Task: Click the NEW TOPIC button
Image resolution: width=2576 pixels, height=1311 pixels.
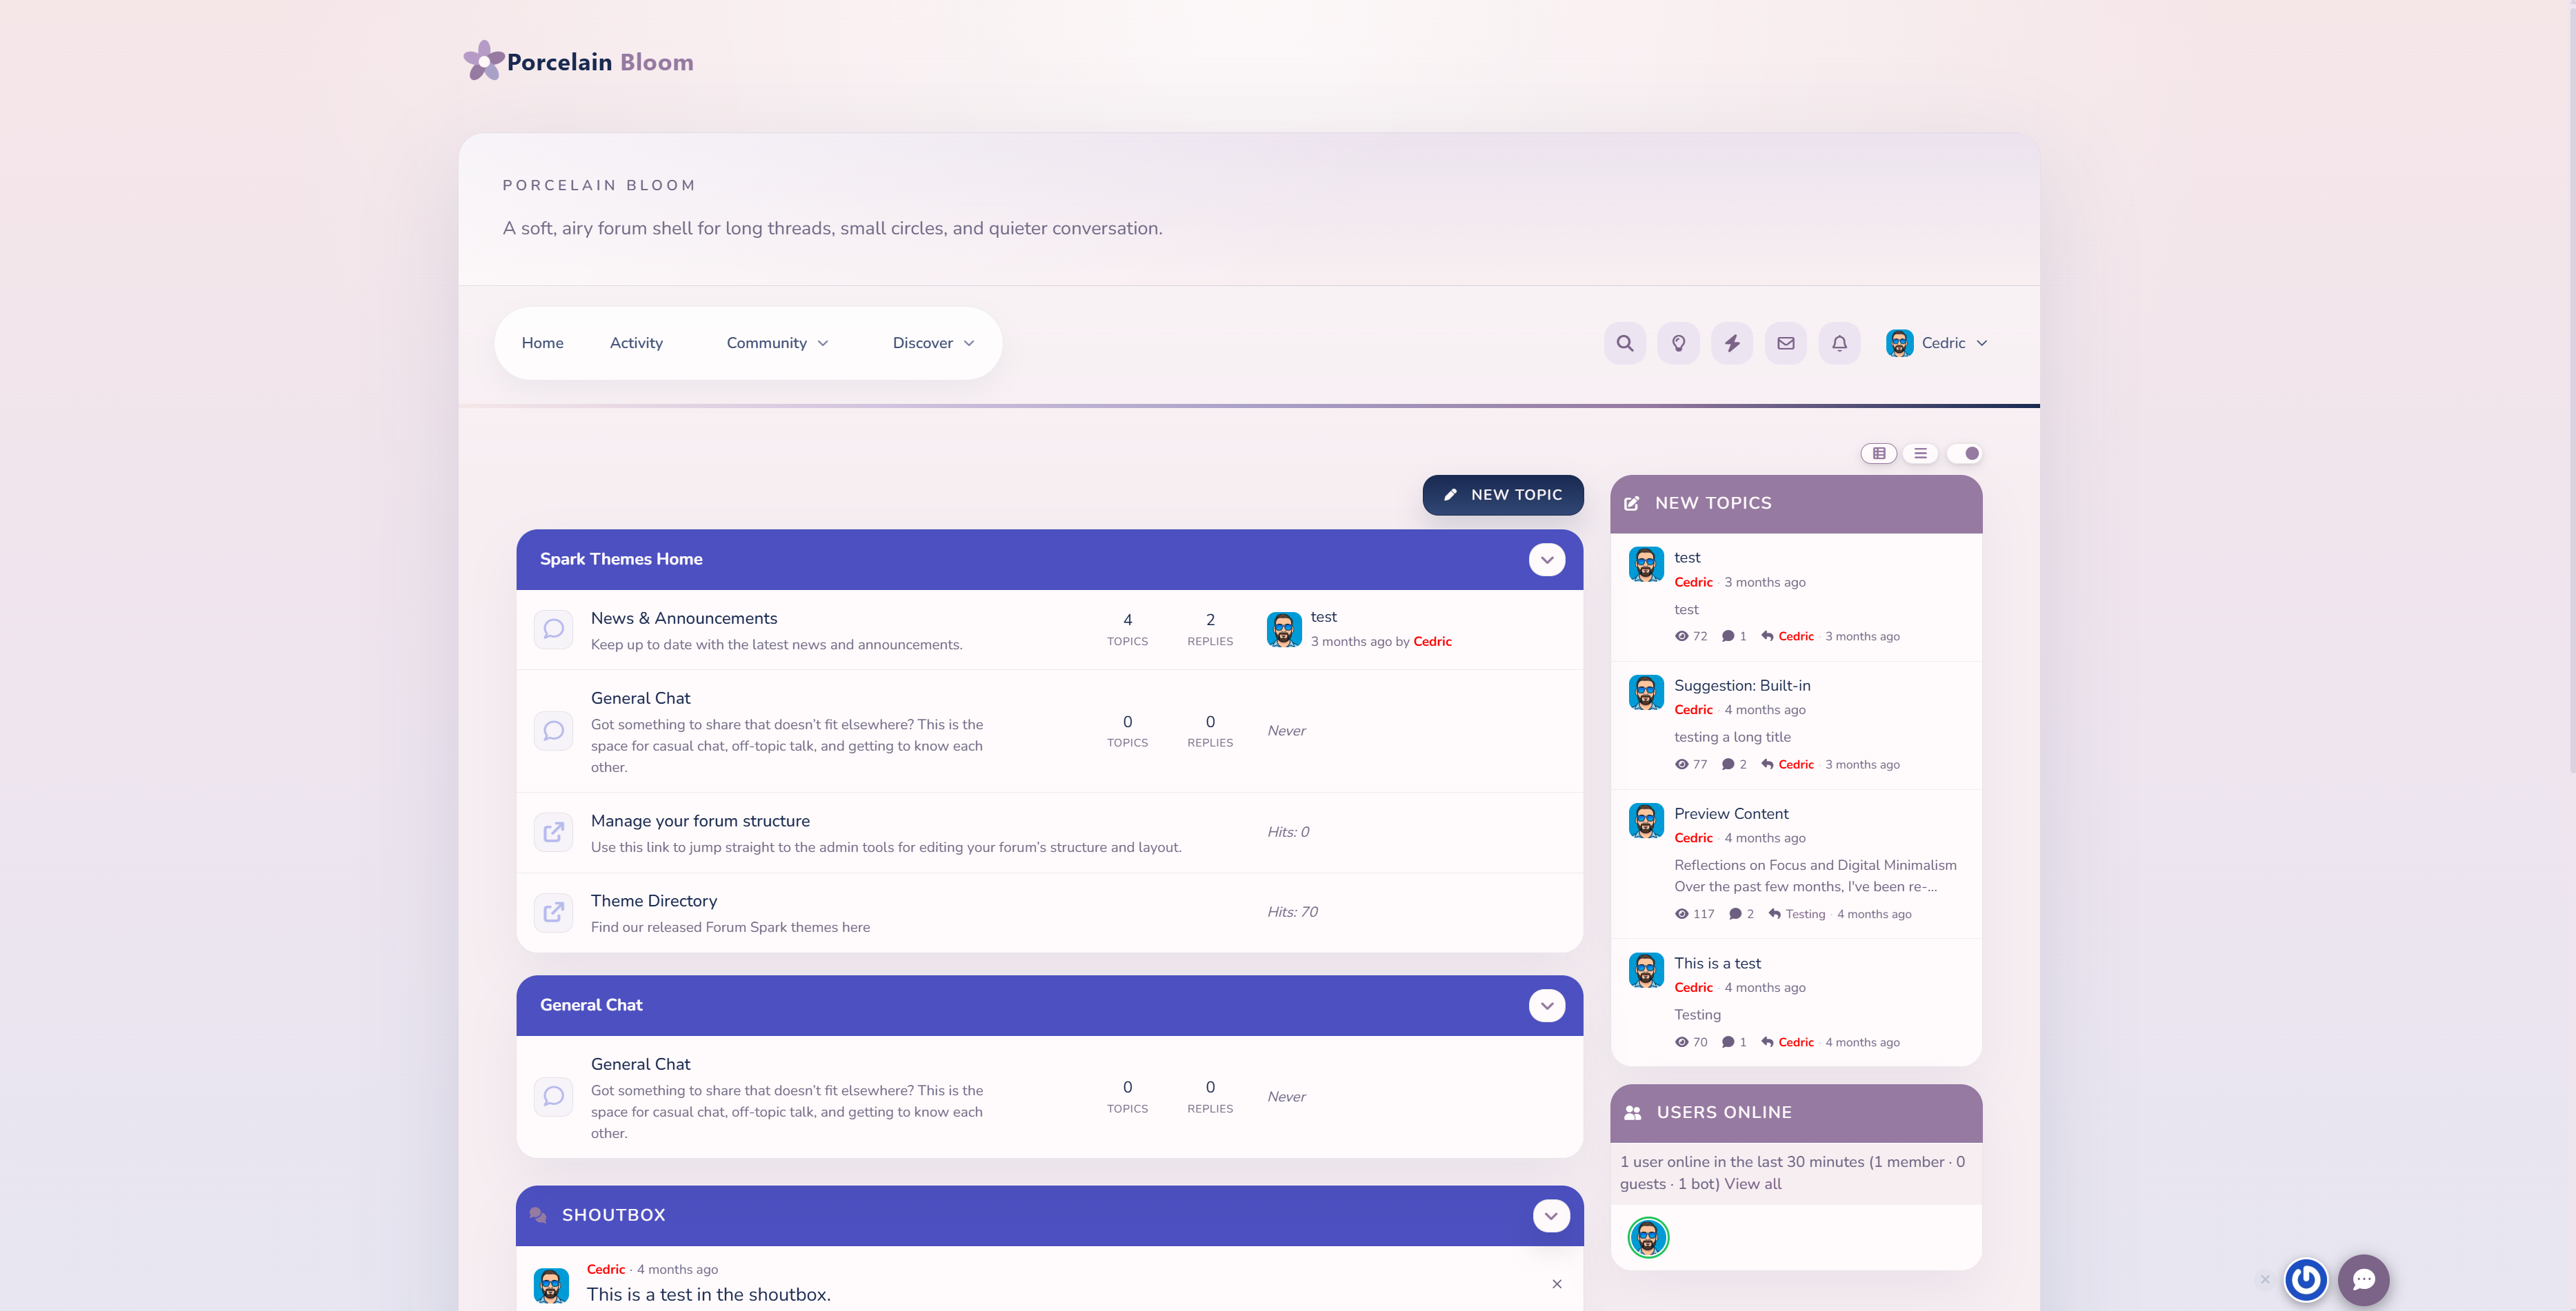Action: (1503, 495)
